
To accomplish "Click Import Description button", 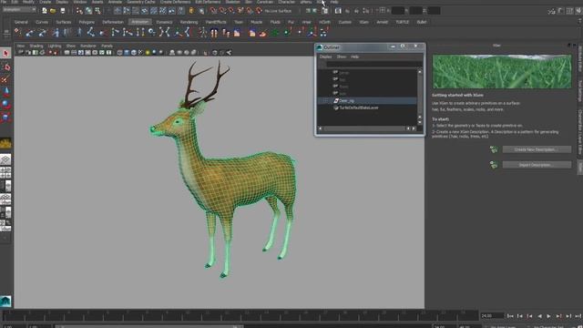I will coord(537,165).
